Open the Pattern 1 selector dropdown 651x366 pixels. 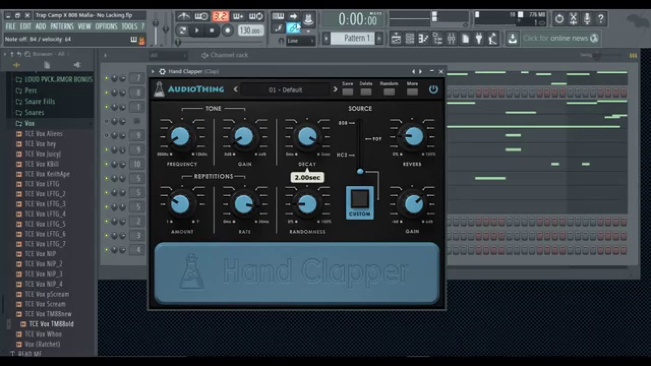(353, 38)
